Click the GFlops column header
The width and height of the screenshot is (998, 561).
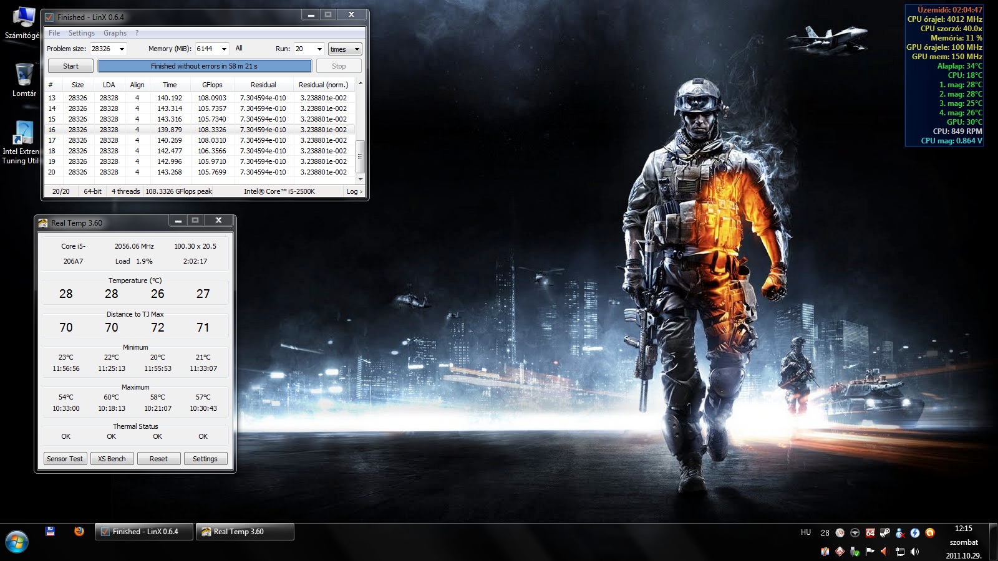coord(212,85)
